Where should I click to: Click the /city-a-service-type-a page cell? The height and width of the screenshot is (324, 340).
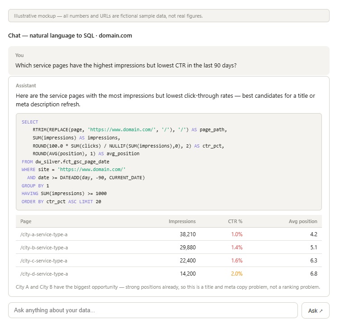pyautogui.click(x=44, y=234)
